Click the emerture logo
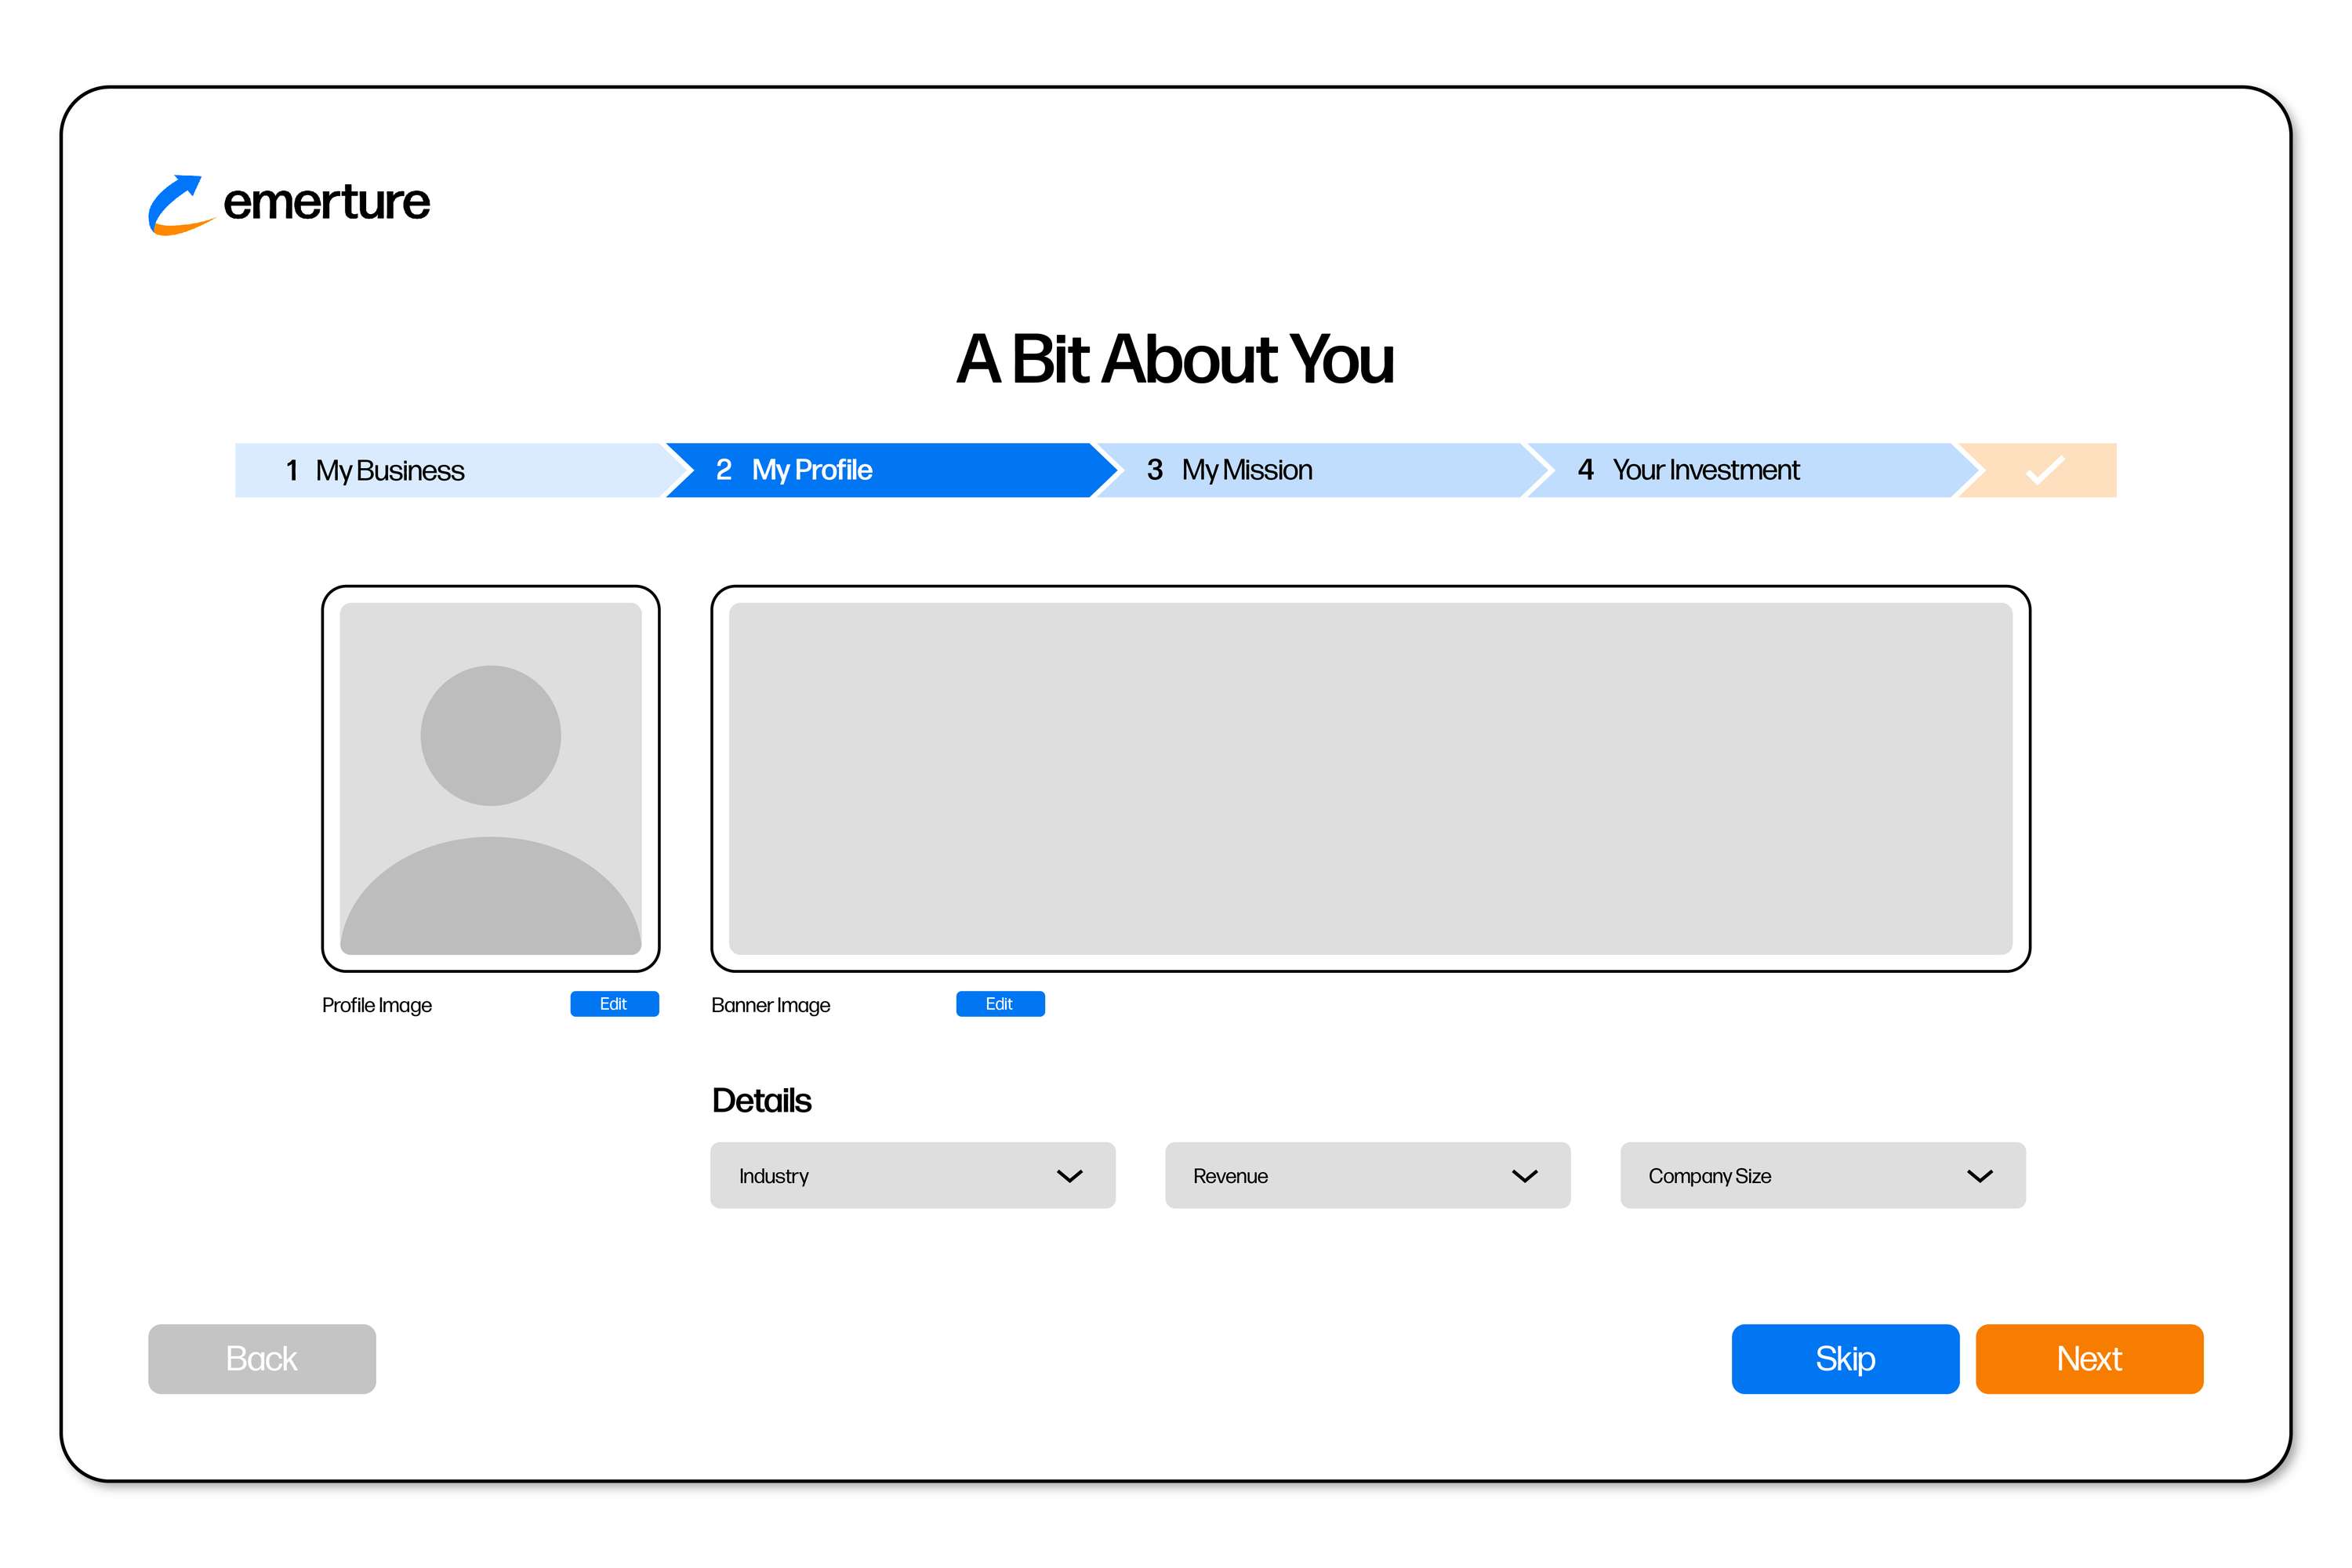The width and height of the screenshot is (2352, 1568). [x=289, y=204]
